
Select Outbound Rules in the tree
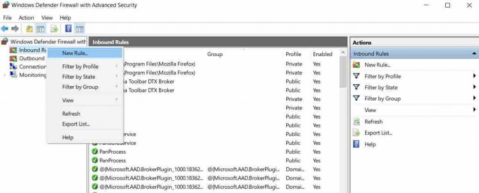[32, 58]
